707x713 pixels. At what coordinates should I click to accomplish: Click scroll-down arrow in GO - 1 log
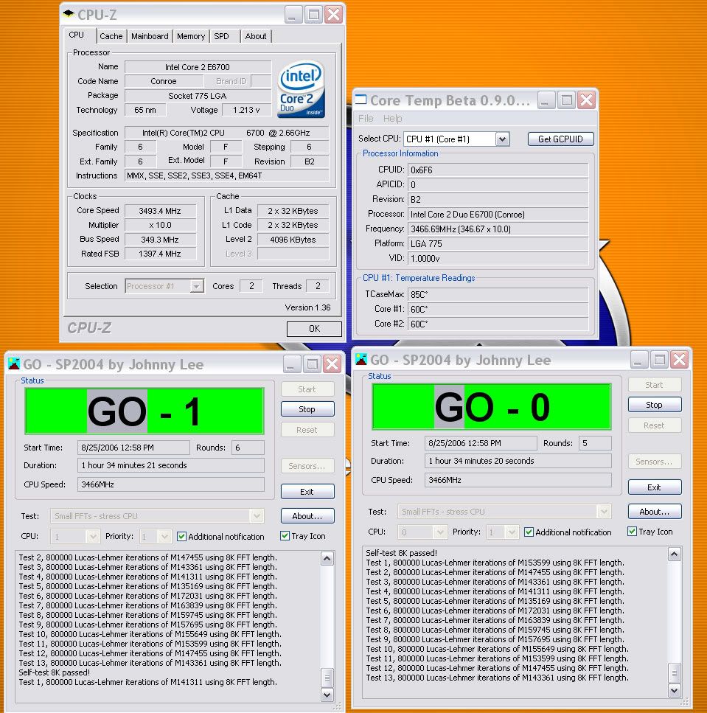tap(327, 695)
